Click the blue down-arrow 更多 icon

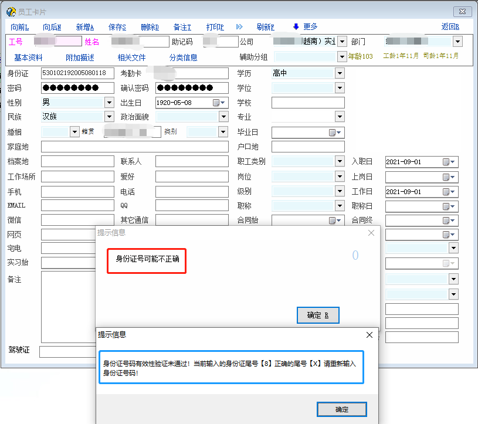click(296, 27)
